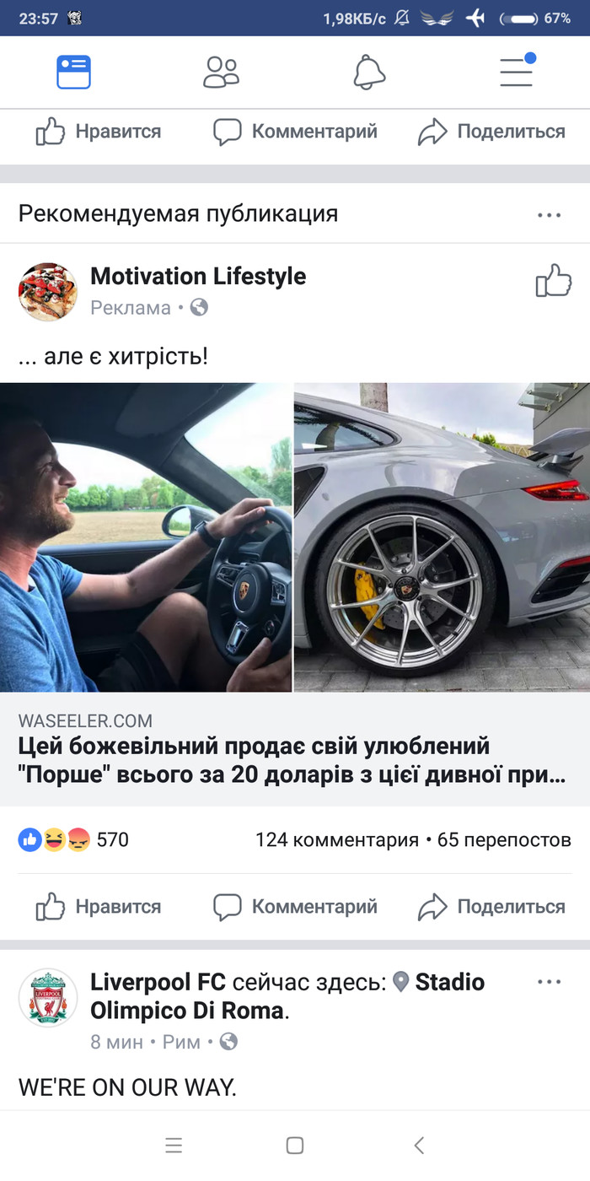Open three-dot options on Liverpool FC post

549,982
